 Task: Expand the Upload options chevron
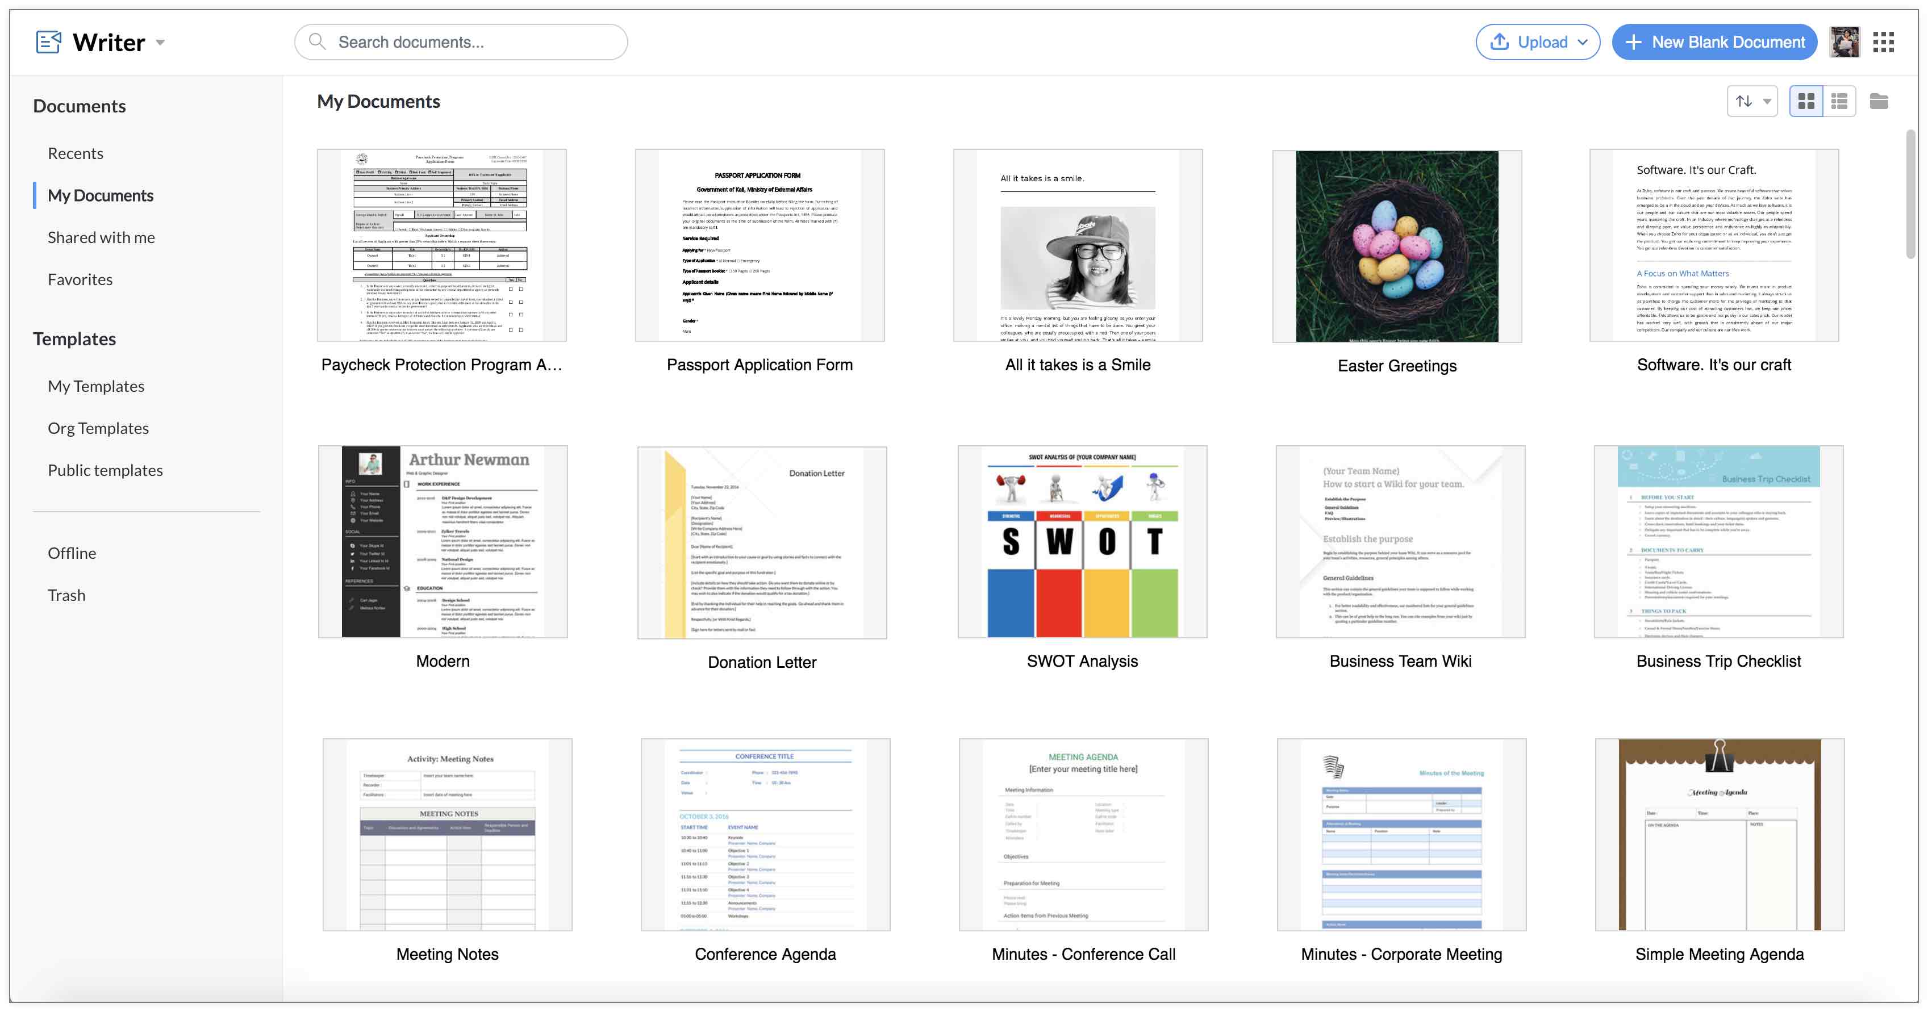[x=1583, y=43]
